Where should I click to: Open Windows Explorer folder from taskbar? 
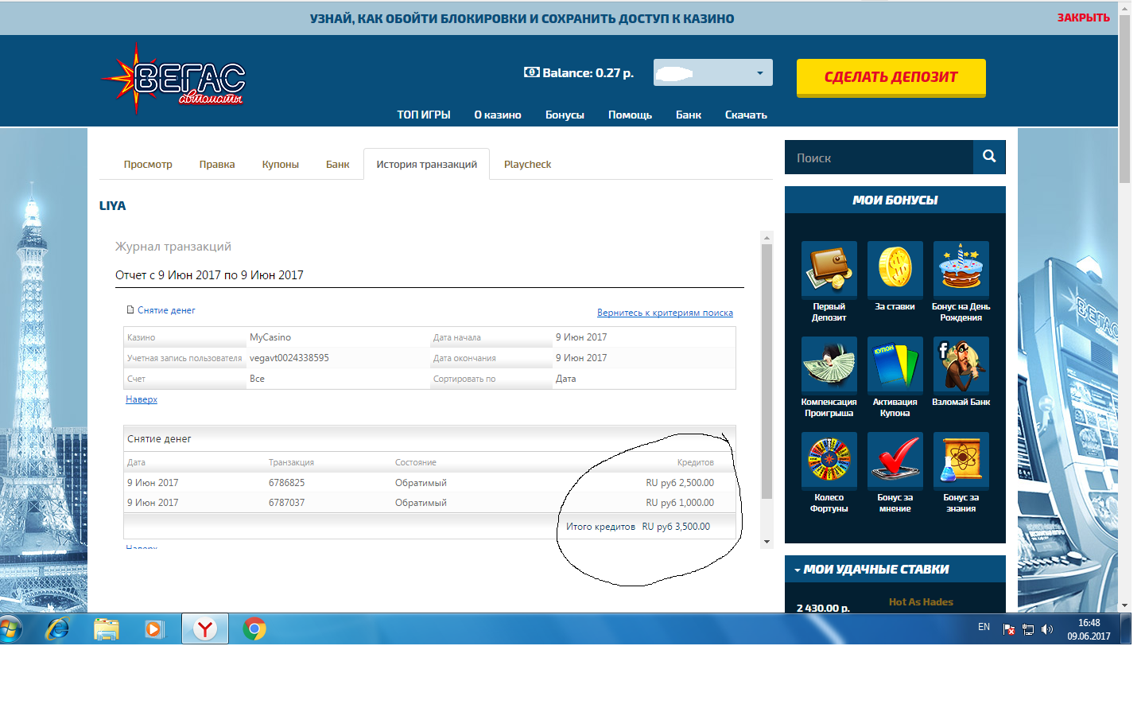pos(106,629)
